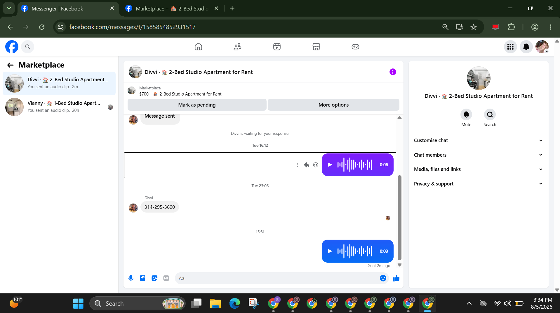Open the Marketplace storefront icon
Image resolution: width=560 pixels, height=313 pixels.
point(316,47)
